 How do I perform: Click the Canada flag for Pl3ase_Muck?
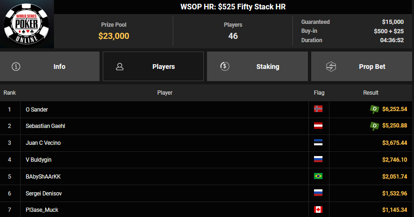pos(318,210)
